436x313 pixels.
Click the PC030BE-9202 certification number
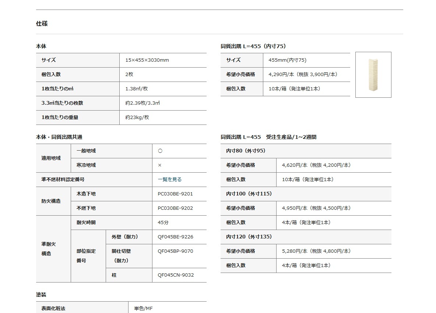click(x=175, y=208)
